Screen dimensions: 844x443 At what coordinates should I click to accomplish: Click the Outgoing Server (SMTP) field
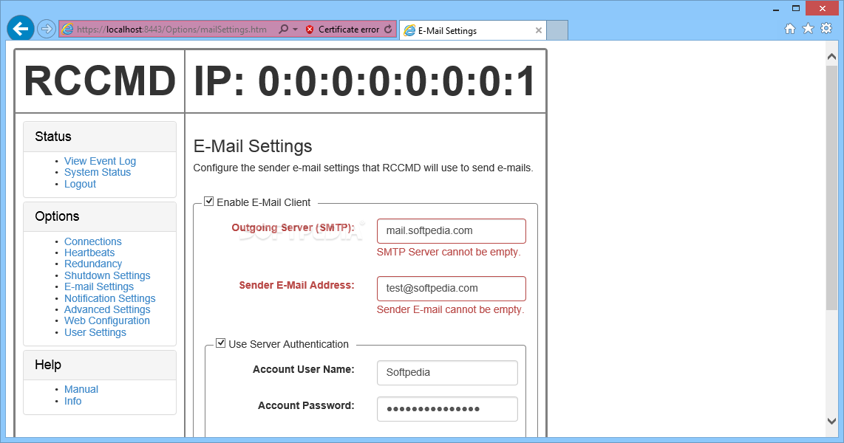click(x=452, y=230)
